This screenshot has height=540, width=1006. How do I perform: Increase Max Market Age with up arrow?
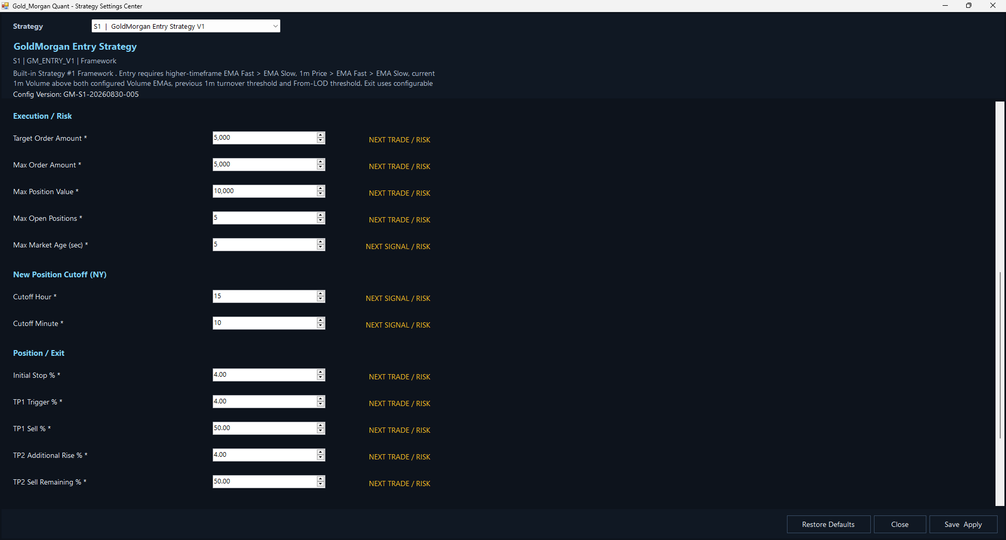click(x=321, y=242)
